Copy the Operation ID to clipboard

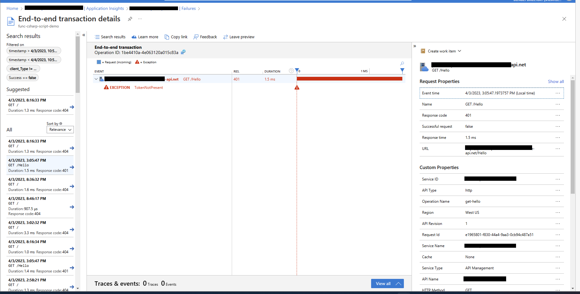pos(183,52)
